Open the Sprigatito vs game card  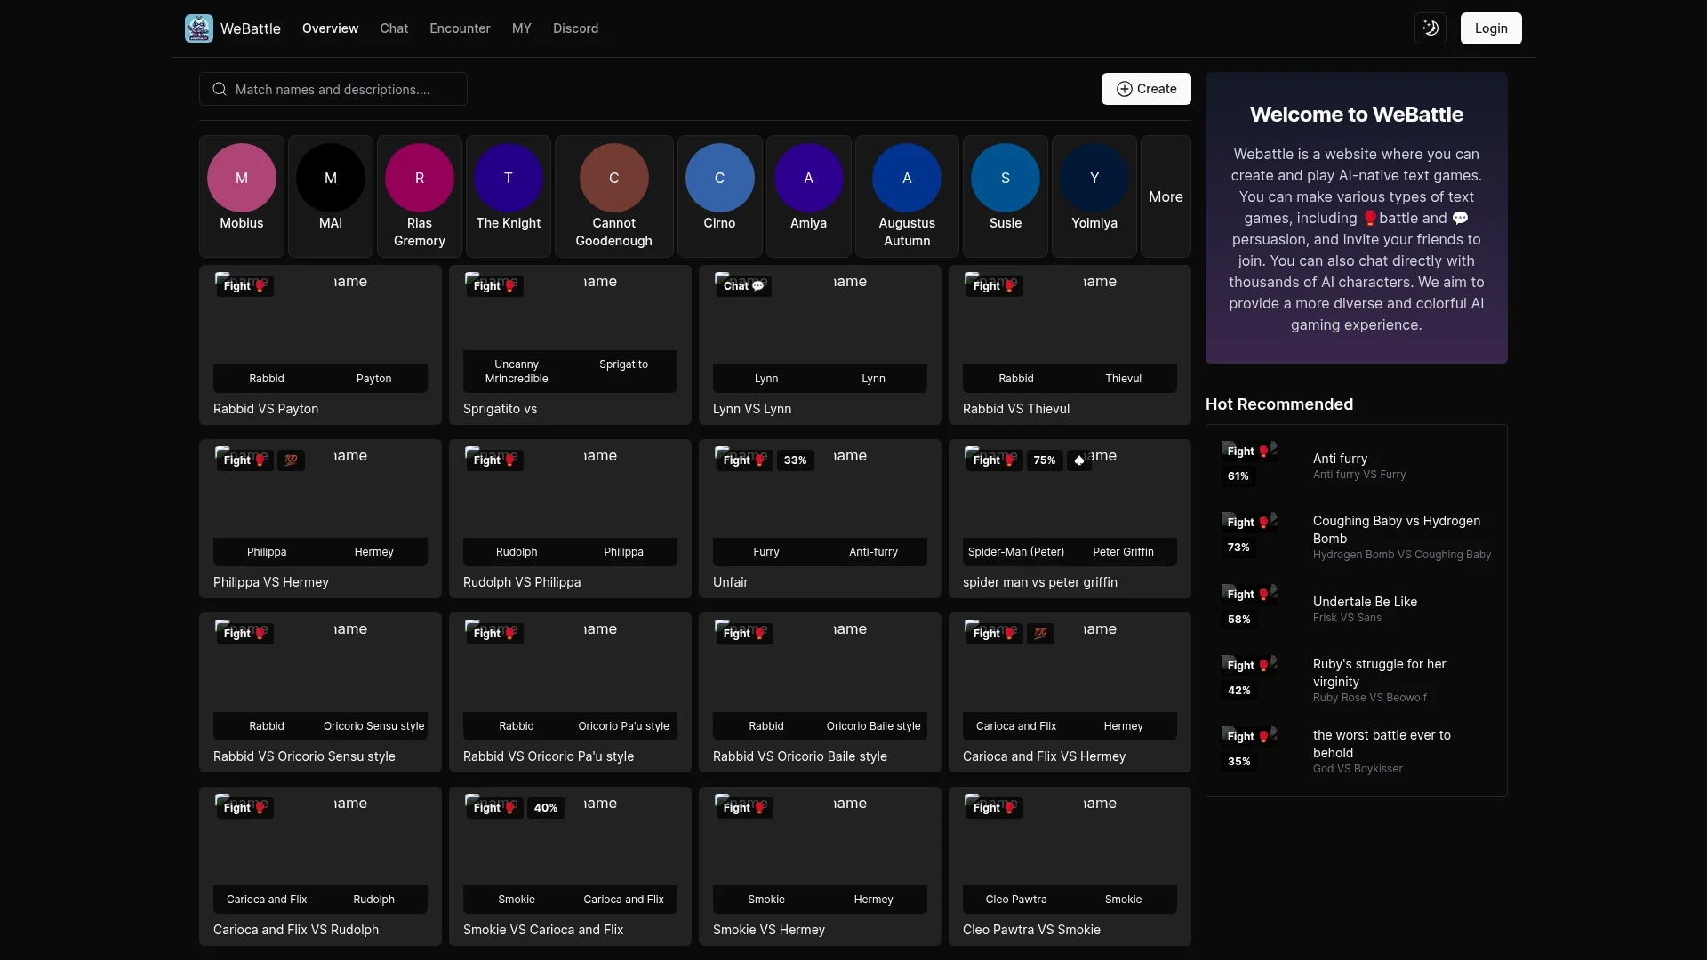570,345
